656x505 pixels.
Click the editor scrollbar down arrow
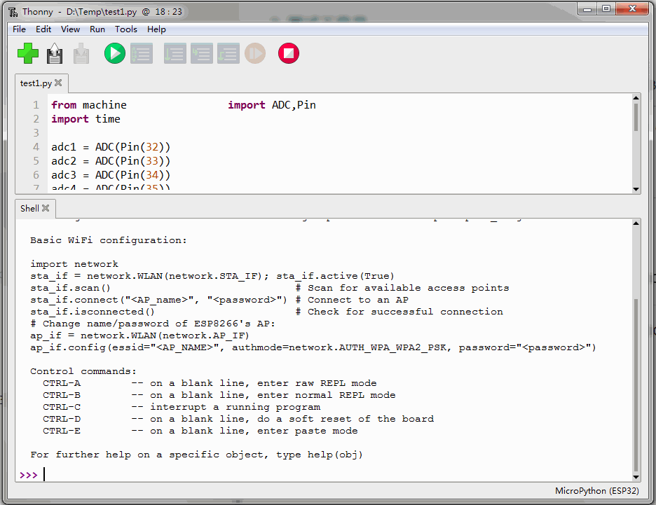coord(636,189)
